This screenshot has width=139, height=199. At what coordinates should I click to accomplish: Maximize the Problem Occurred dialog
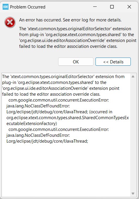pyautogui.click(x=112, y=7)
